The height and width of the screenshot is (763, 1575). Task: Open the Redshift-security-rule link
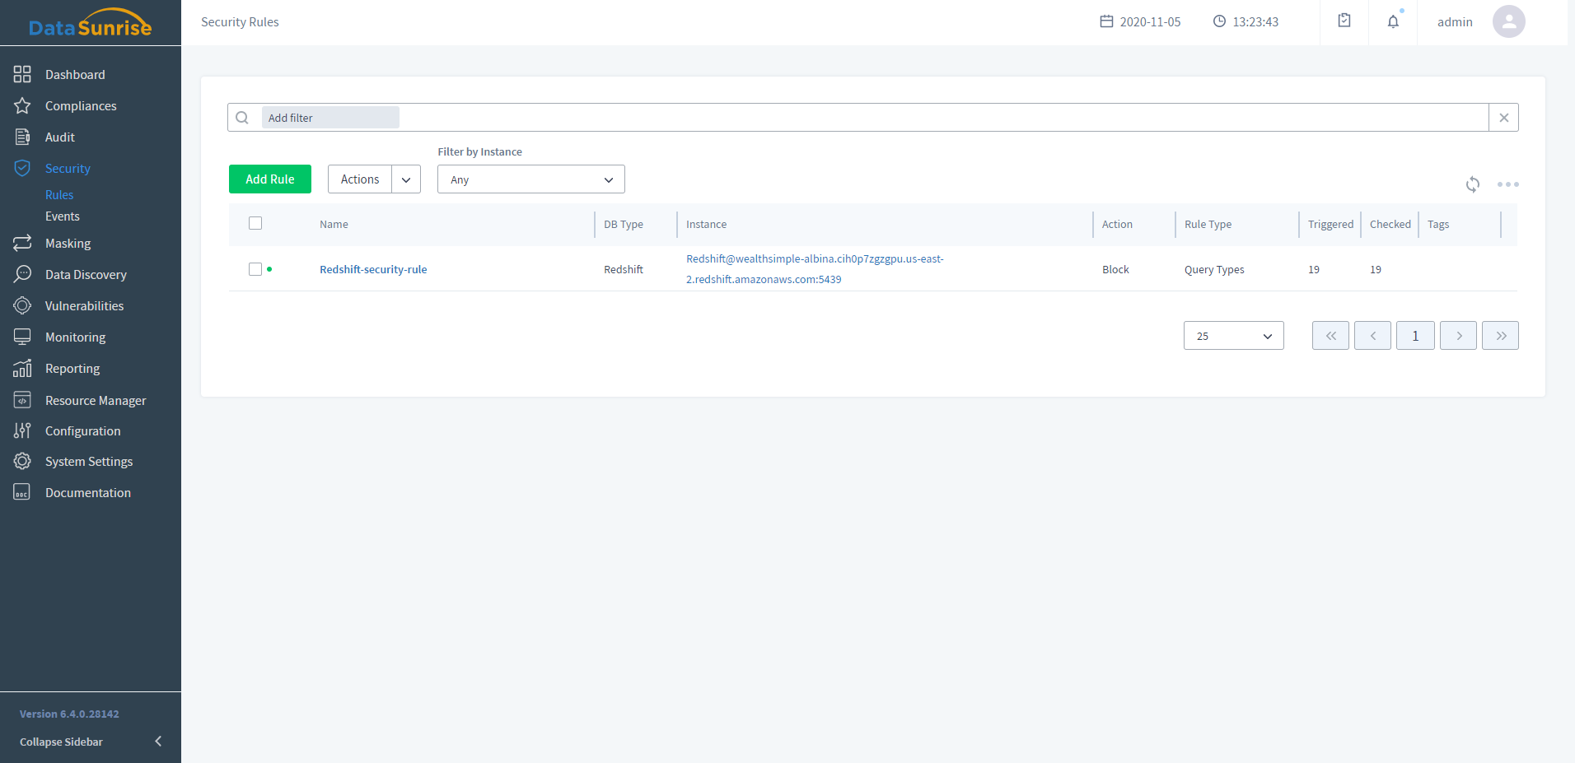pyautogui.click(x=373, y=269)
